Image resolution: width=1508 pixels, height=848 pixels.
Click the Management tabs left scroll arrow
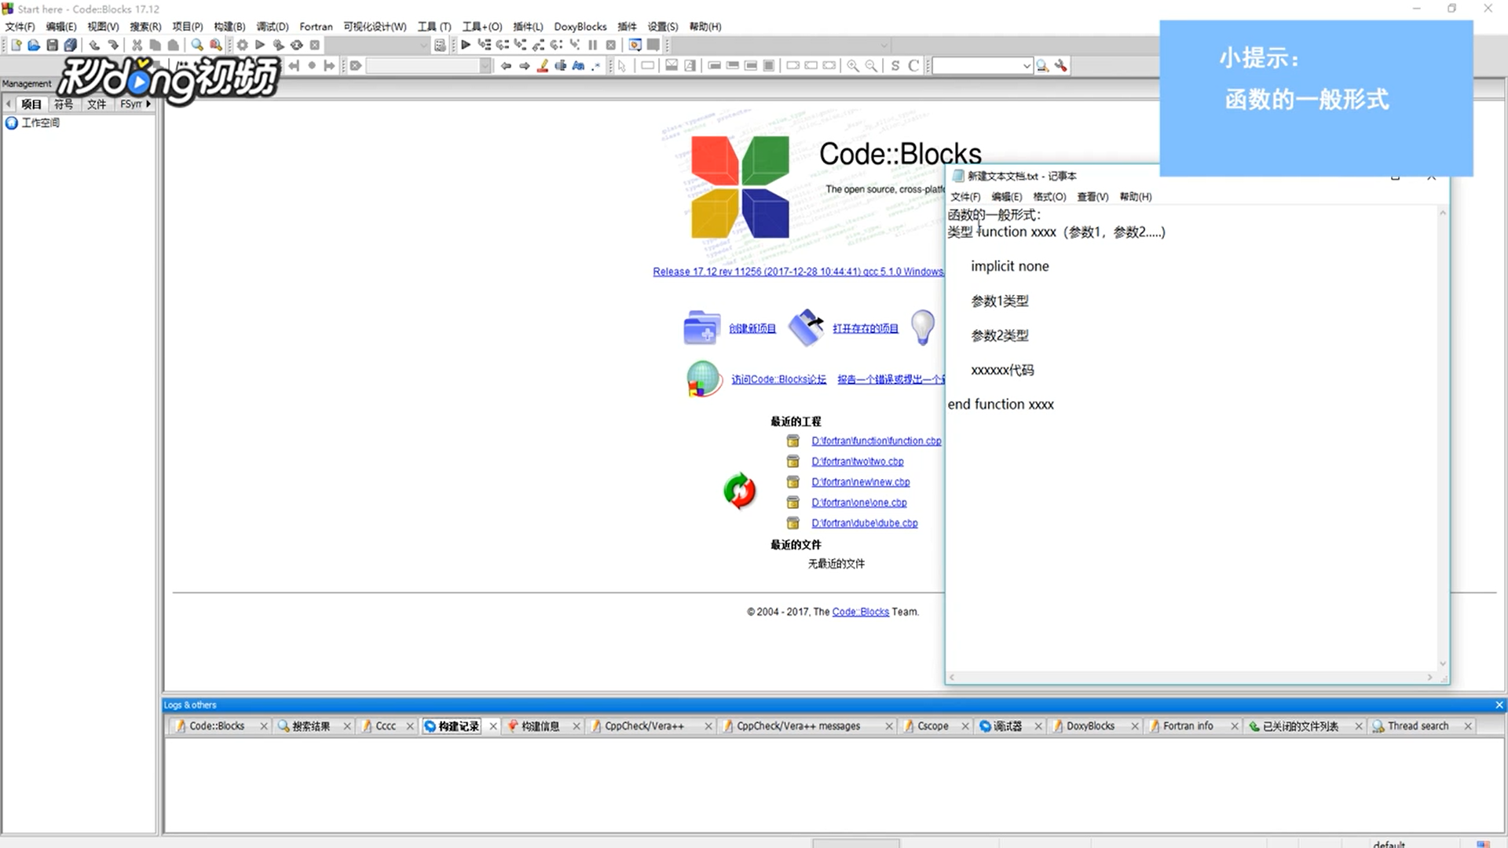tap(8, 104)
